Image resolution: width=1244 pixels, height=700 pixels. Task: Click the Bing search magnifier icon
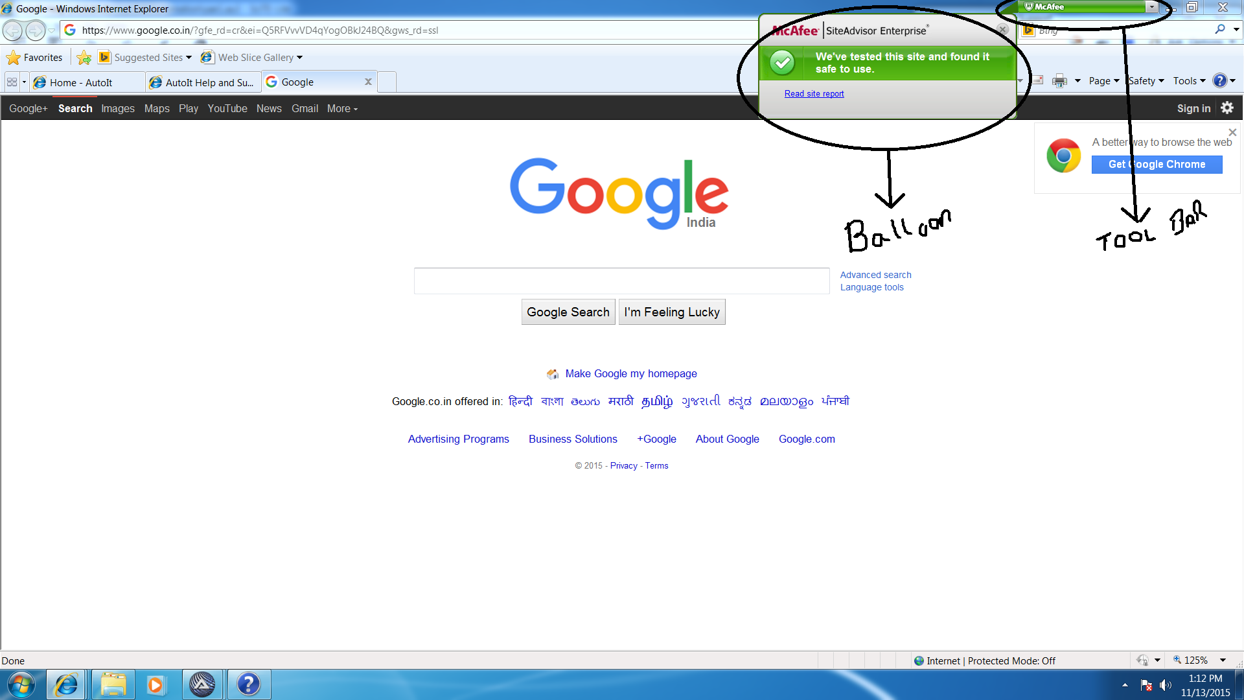pyautogui.click(x=1220, y=29)
